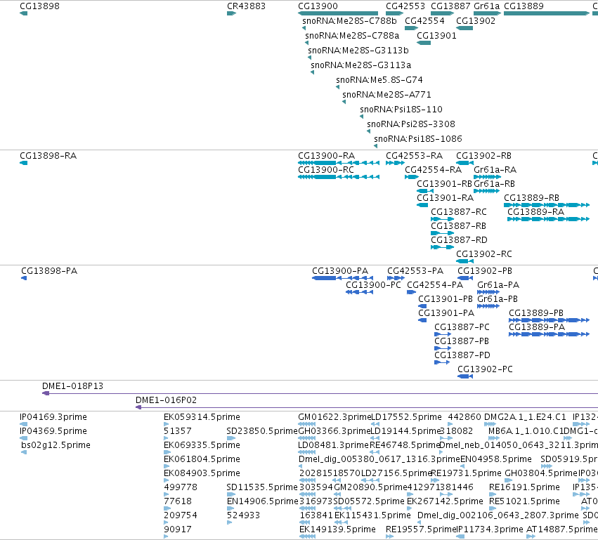The height and width of the screenshot is (540, 598).
Task: Click the CG13901 gene label
Action: 436,36
